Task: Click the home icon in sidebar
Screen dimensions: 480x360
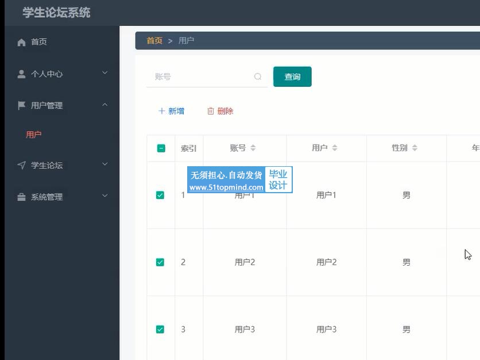Action: (21, 42)
